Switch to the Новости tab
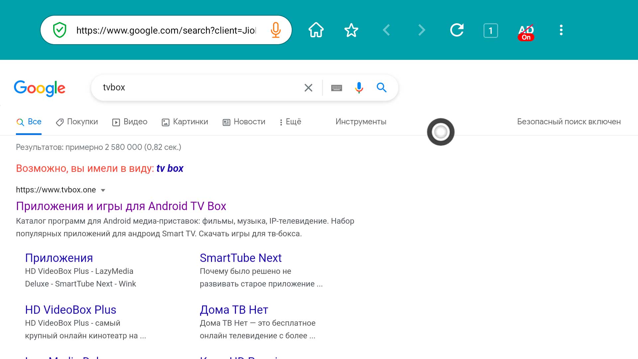Viewport: 638px width, 359px height. click(x=244, y=122)
